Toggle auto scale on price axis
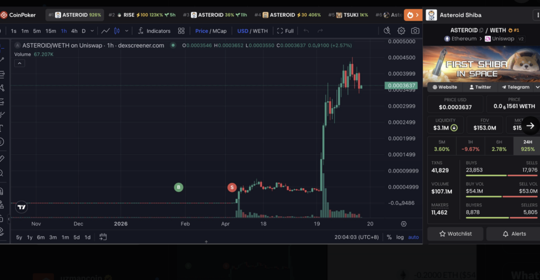The image size is (540, 280). 413,237
